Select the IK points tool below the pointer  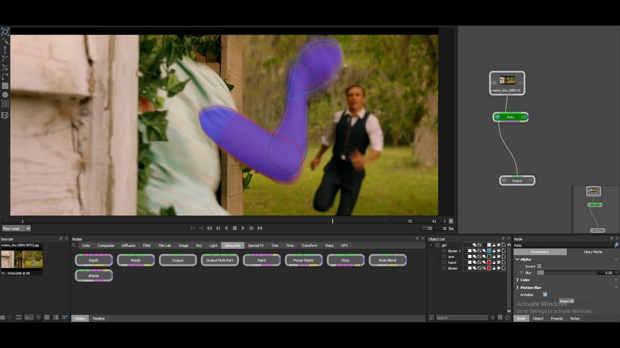click(x=5, y=50)
